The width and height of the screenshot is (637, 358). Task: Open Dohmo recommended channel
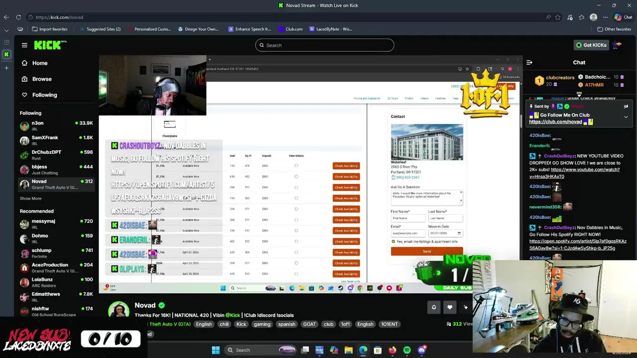click(x=56, y=238)
